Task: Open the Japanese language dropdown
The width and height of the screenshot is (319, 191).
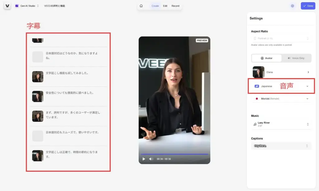Action: click(281, 86)
